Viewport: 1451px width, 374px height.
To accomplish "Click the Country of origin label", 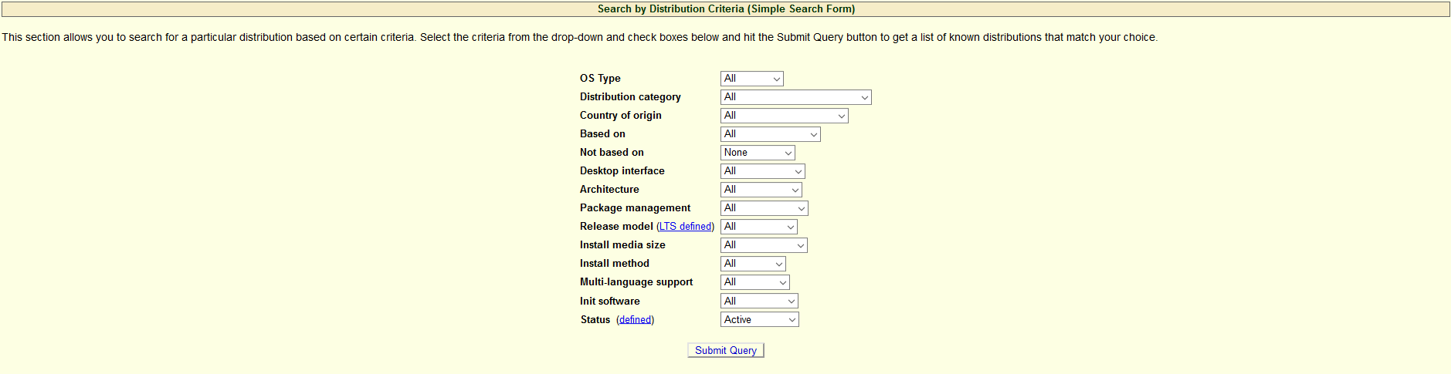I will click(x=621, y=116).
